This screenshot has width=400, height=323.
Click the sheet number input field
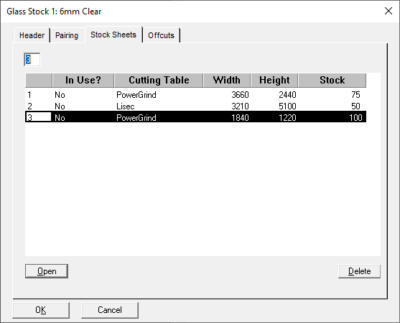click(32, 60)
